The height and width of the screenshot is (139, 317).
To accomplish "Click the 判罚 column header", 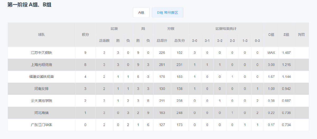I will 301,35.
